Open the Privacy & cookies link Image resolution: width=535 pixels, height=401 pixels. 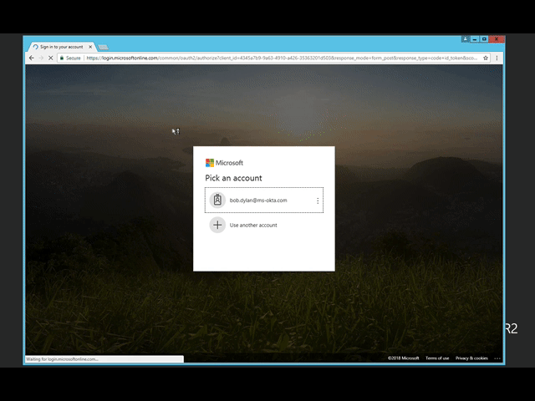471,358
